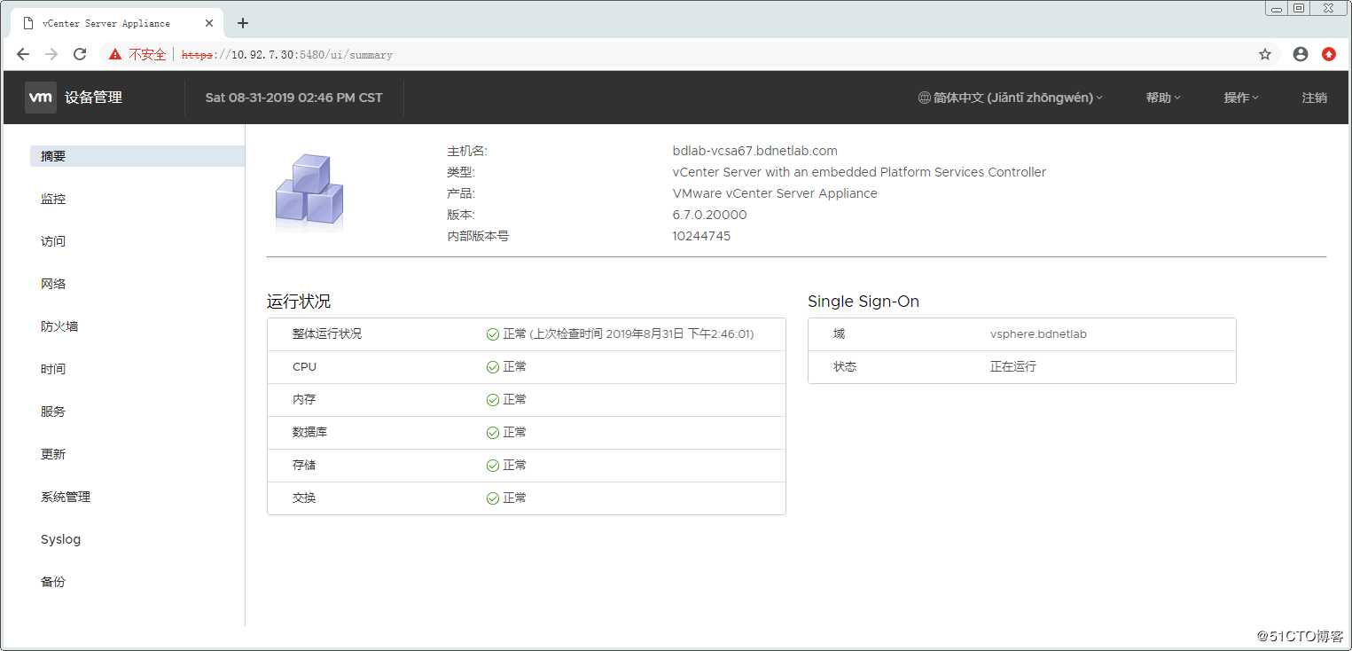Open Syslog in the sidebar
Viewport: 1352px width, 651px height.
point(60,539)
